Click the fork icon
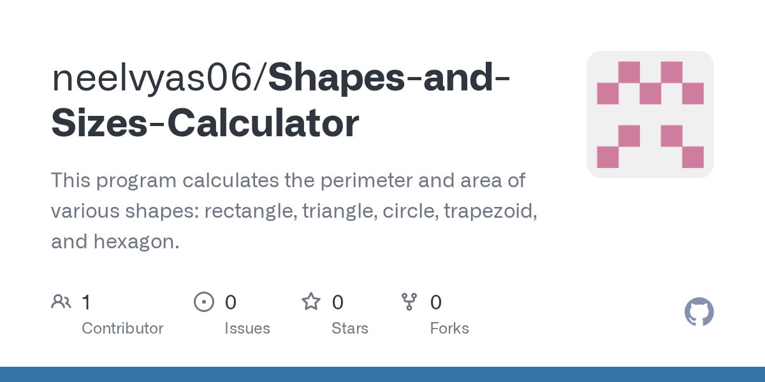 409,302
